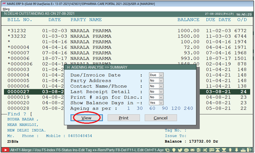Click overdue days value 6772

click(240, 31)
